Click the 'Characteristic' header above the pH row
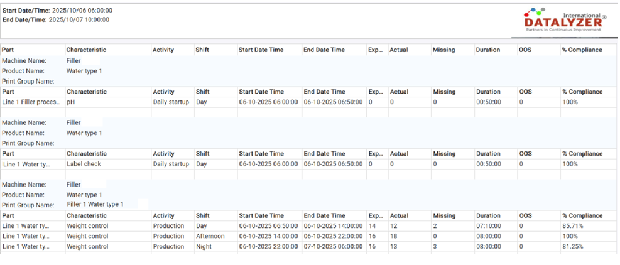The height and width of the screenshot is (265, 620). [x=86, y=92]
